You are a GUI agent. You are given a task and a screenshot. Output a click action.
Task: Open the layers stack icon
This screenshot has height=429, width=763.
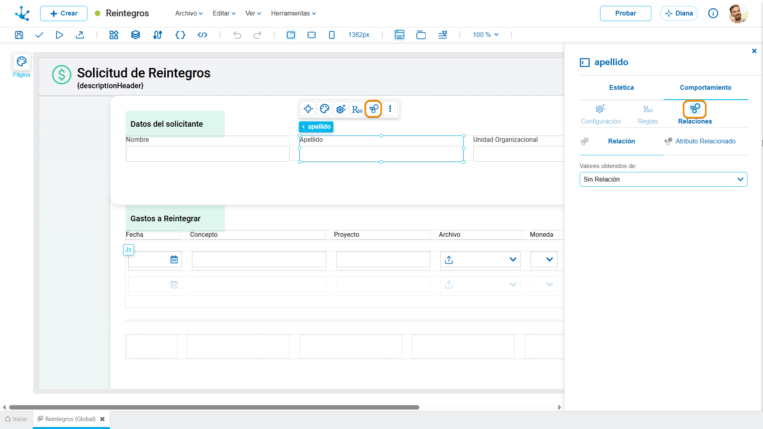(136, 35)
